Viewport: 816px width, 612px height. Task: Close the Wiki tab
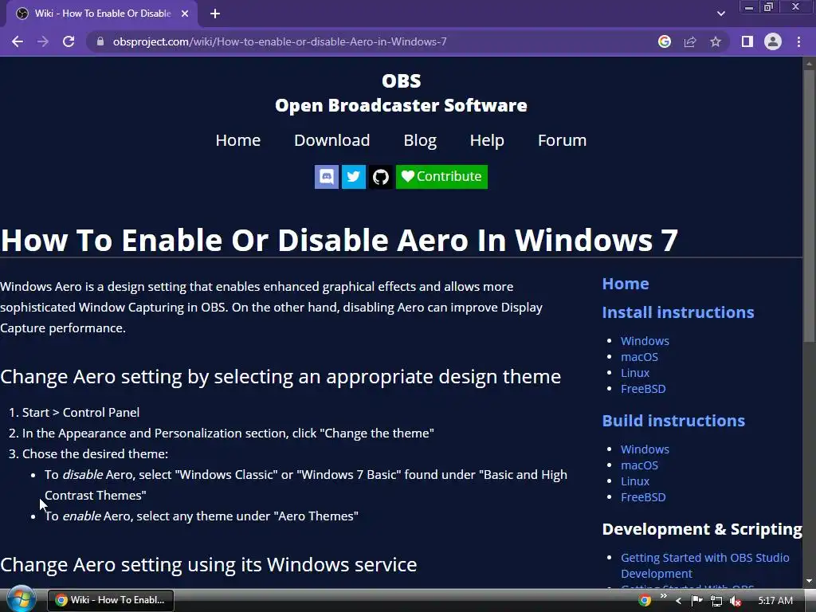[x=185, y=14]
